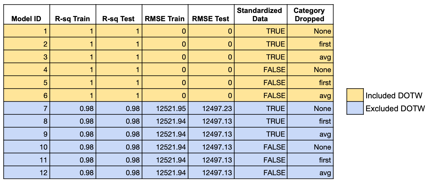Select the Standardized Data header cell
The image size is (431, 184).
pyautogui.click(x=260, y=15)
